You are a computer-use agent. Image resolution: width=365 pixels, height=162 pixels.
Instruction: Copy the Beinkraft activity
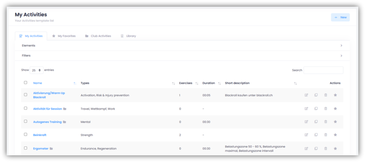[316, 135]
